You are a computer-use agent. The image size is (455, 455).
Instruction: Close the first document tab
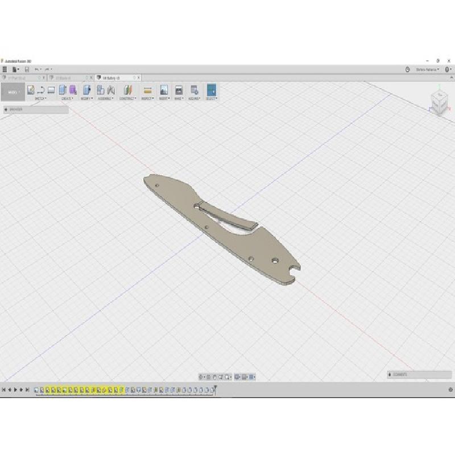[x=44, y=78]
